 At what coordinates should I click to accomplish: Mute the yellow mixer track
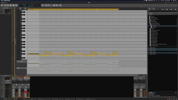click(26, 96)
